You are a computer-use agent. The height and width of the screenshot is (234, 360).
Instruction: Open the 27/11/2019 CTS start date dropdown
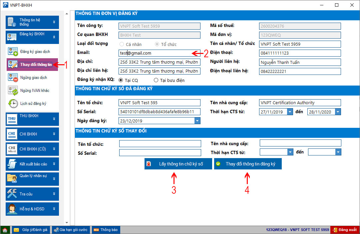pos(290,112)
